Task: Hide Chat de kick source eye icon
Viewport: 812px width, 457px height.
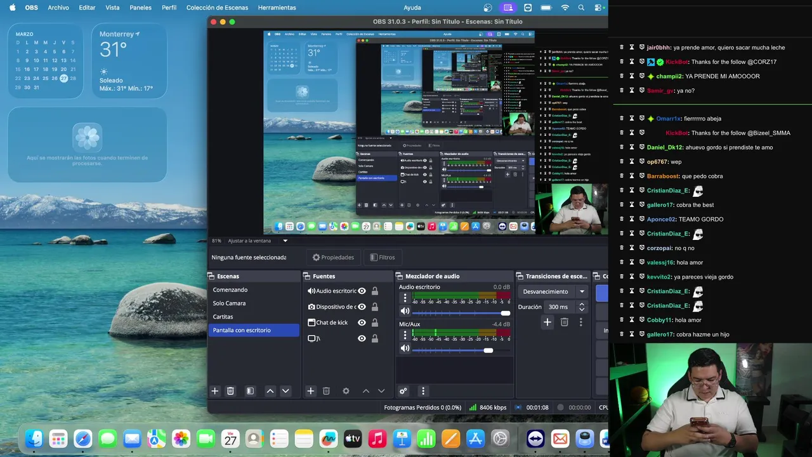Action: click(x=362, y=322)
